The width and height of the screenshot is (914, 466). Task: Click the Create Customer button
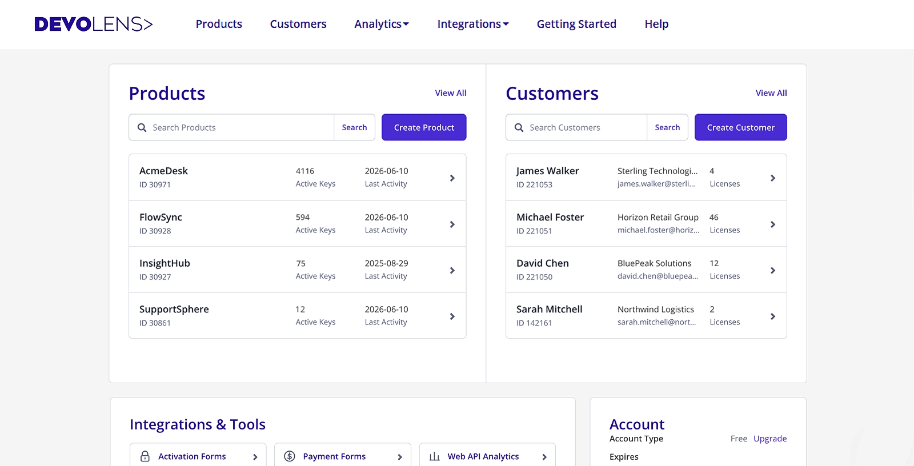coord(741,127)
